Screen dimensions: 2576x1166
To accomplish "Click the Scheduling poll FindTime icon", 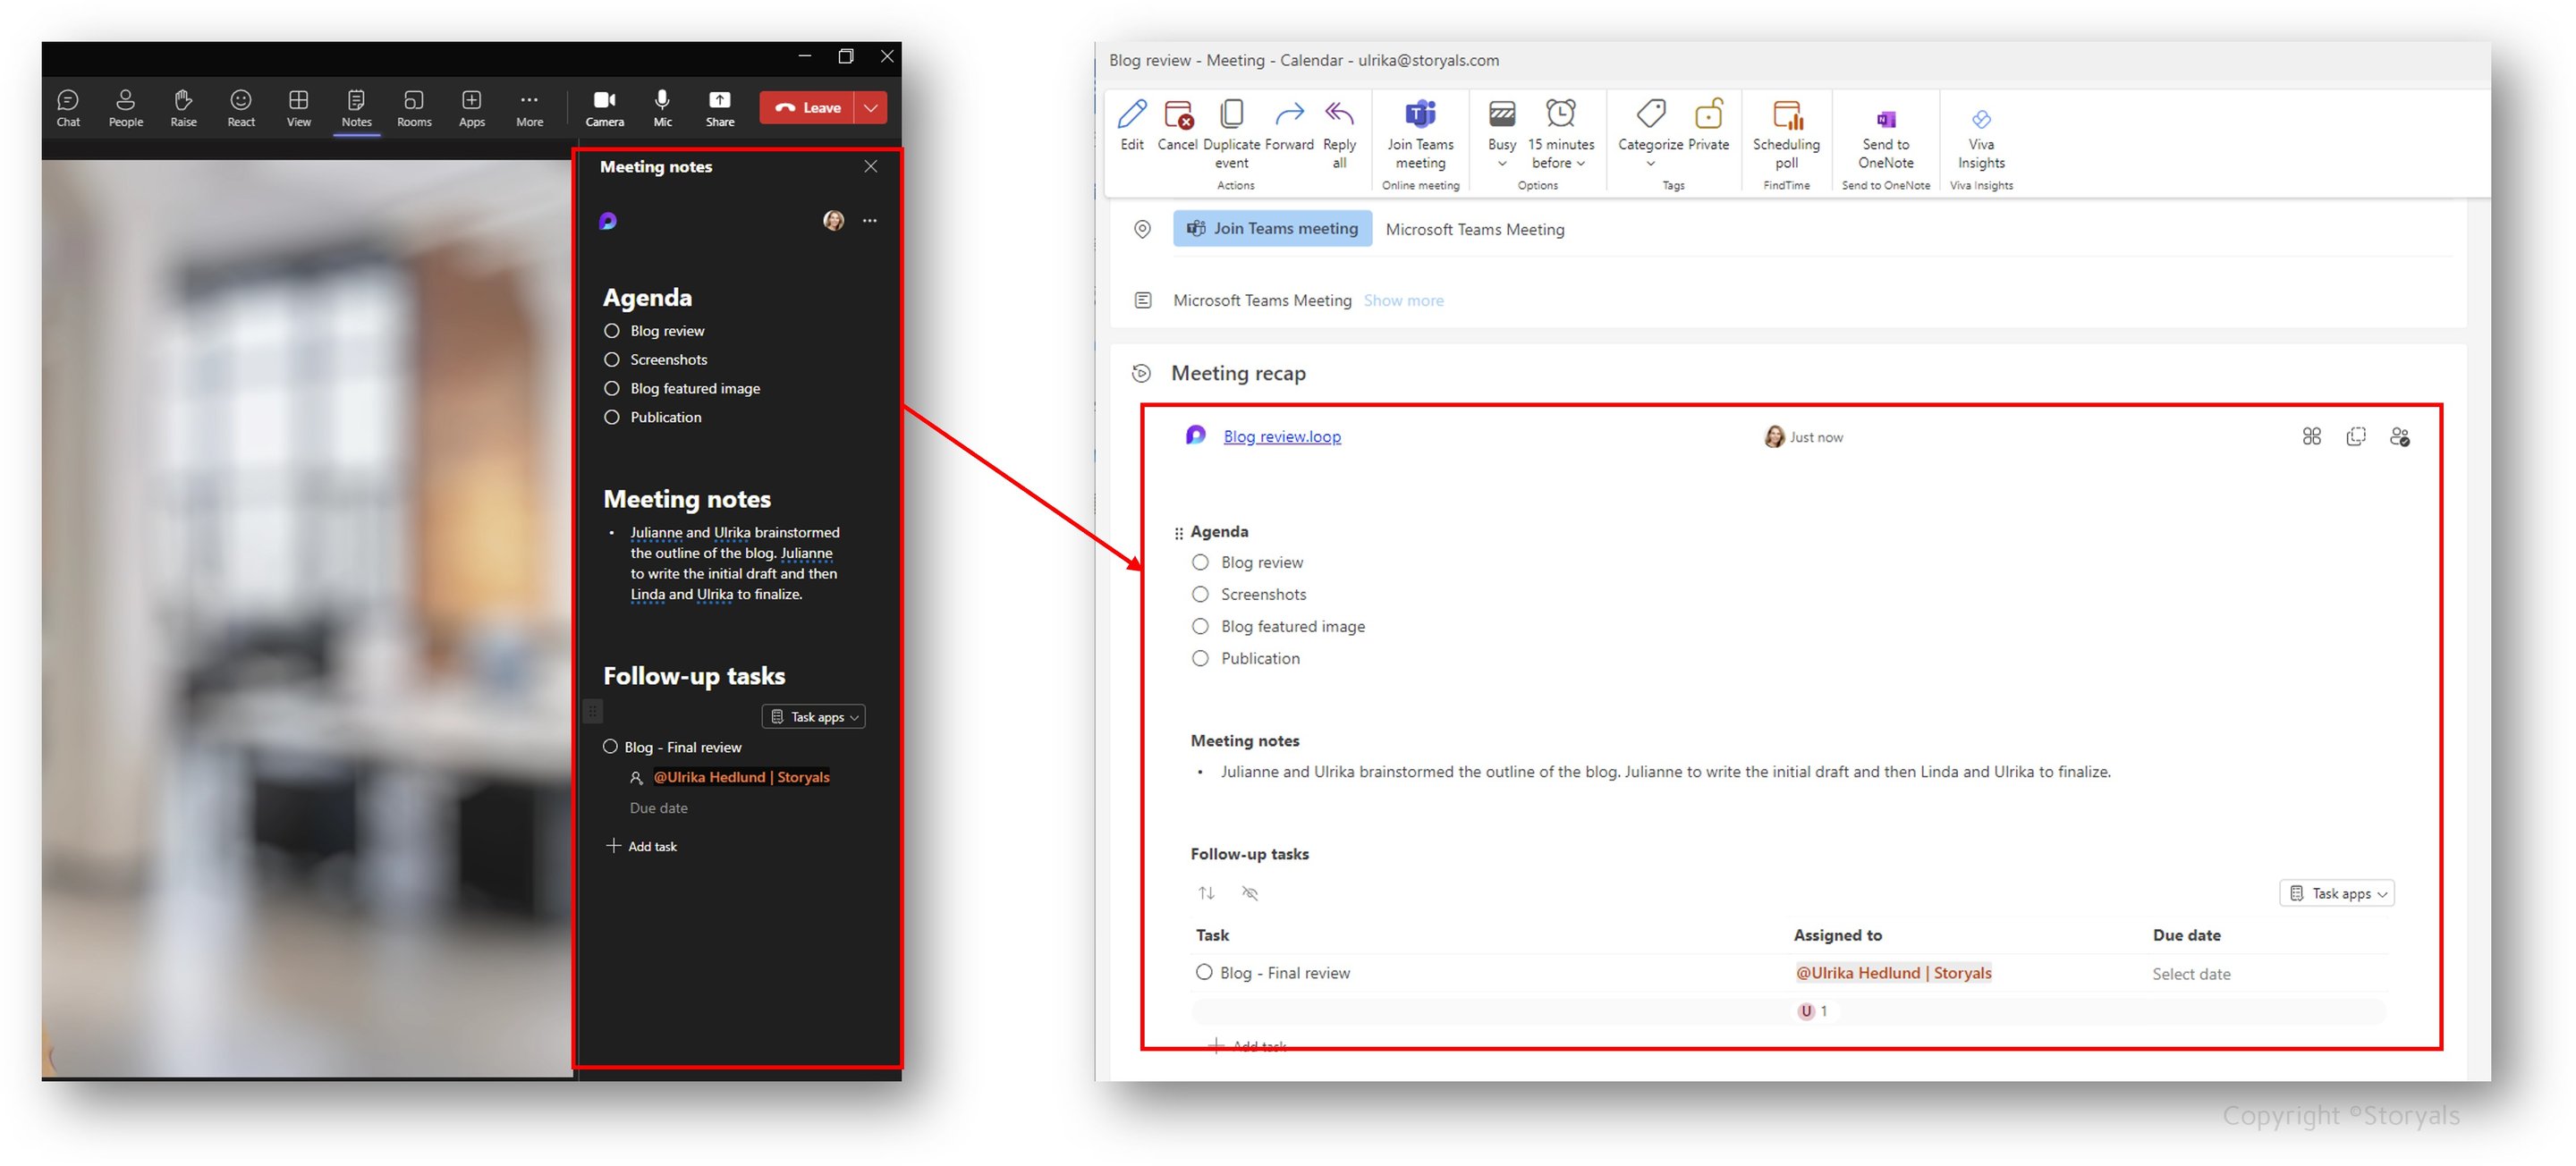I will pyautogui.click(x=1786, y=120).
